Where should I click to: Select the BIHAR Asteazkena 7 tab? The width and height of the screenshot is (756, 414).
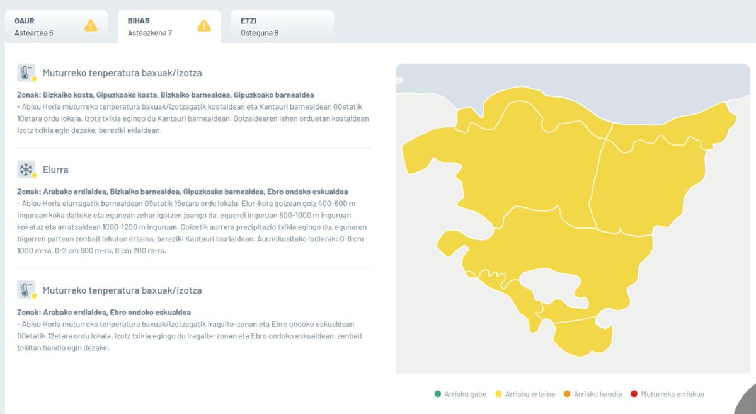pos(169,26)
